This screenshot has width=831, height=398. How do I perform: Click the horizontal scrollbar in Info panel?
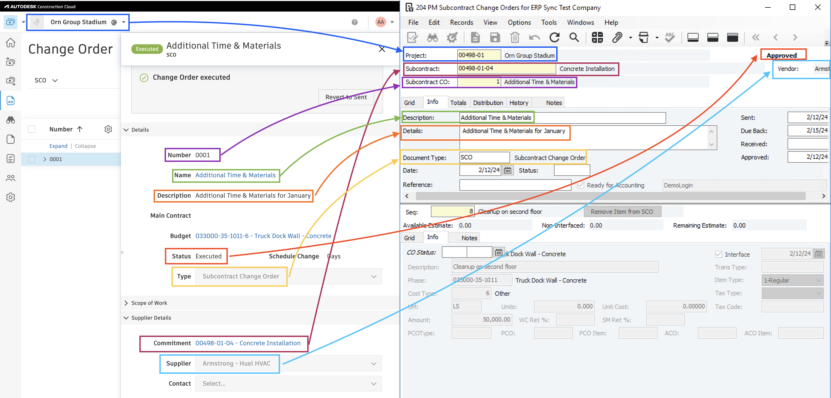611,196
